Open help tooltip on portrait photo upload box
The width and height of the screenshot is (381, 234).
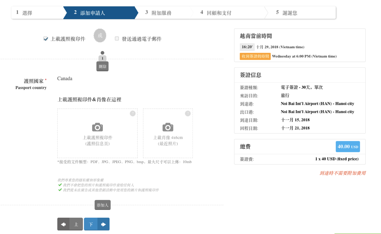point(188,114)
